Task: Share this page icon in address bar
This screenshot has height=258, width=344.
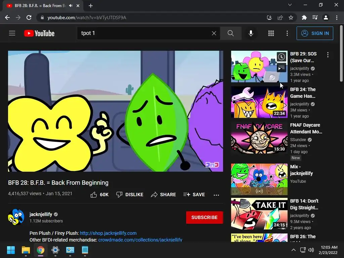Action: point(280,17)
